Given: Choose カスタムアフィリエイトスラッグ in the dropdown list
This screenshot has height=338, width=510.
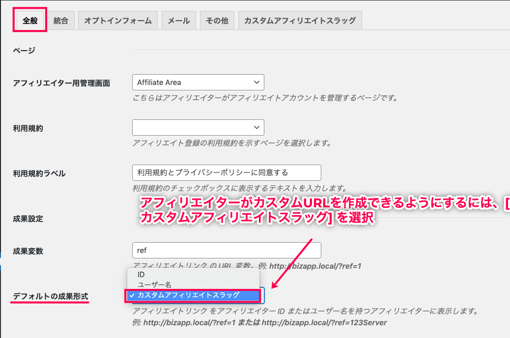Looking at the screenshot, I should click(193, 295).
